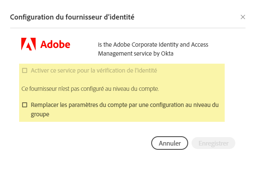Image resolution: width=254 pixels, height=174 pixels.
Task: Select the 'Configuration du fournisseur d'identité' title
Action: tap(72, 17)
